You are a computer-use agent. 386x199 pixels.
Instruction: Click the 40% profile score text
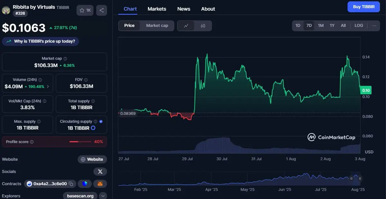point(98,142)
